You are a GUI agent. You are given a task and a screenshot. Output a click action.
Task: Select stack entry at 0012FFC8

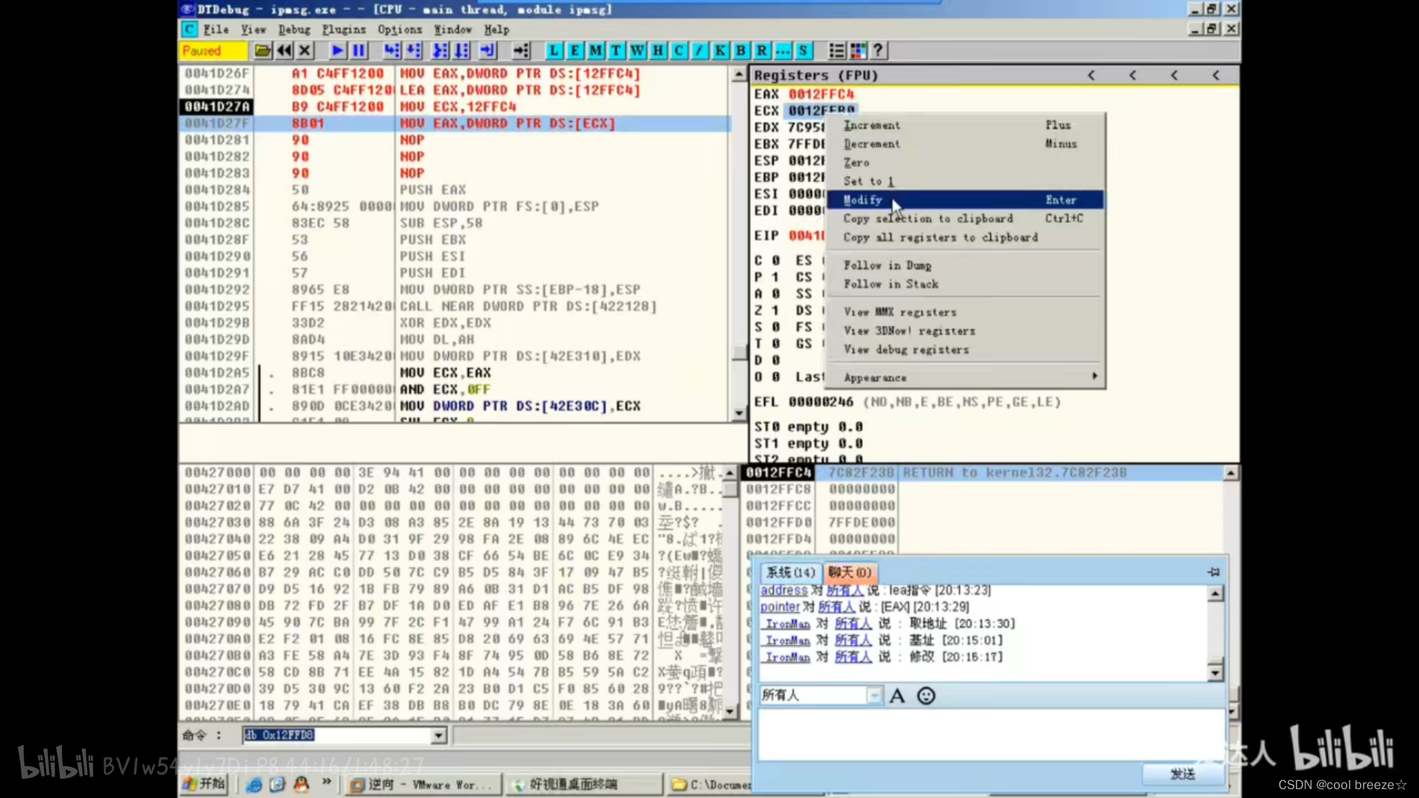click(983, 489)
